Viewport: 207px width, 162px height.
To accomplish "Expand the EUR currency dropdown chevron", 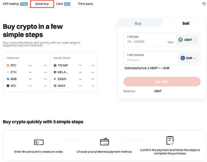I will point(195,58).
